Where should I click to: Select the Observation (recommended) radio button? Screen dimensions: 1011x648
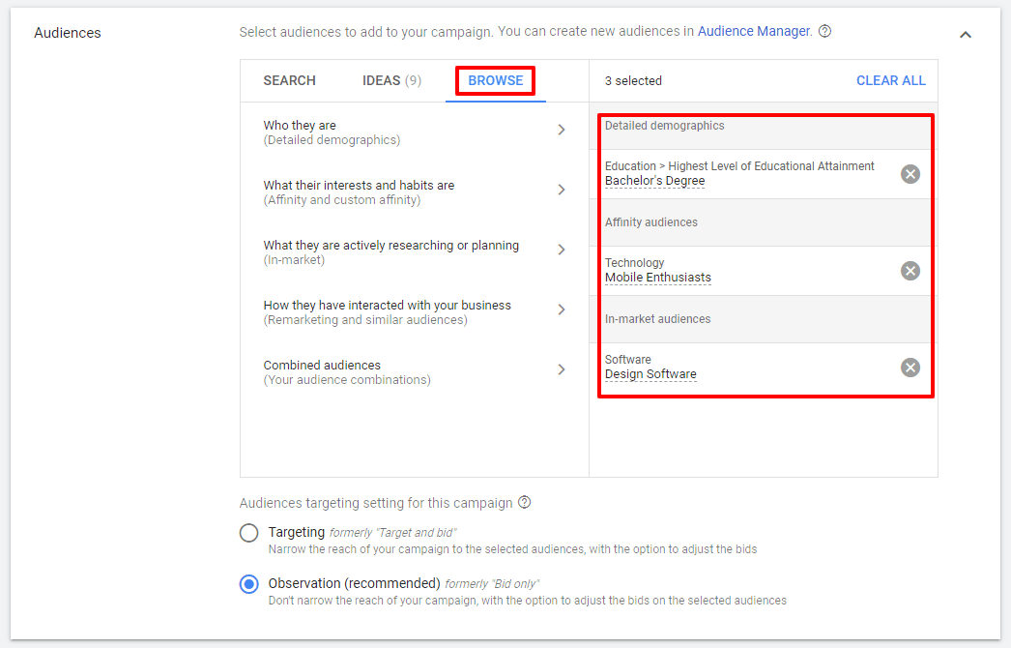click(x=249, y=584)
